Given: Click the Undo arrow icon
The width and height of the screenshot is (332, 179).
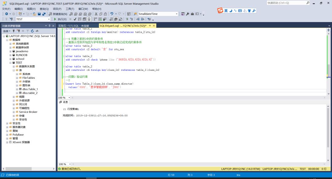Looking at the screenshot, I should click(112, 14).
